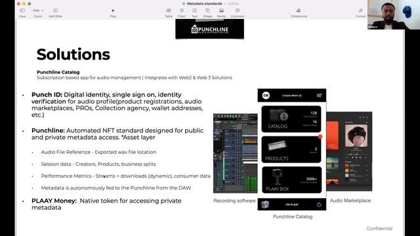Screen dimensions: 420x236
Task: Select the Audio Marketplace screenshot
Action: [349, 151]
